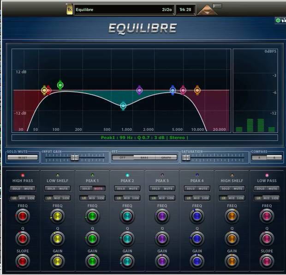Solo the Low Pass band
This screenshot has width=286, height=275.
pyautogui.click(x=261, y=189)
